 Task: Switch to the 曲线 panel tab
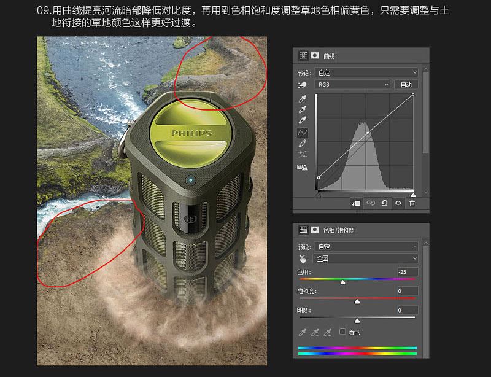(x=303, y=55)
